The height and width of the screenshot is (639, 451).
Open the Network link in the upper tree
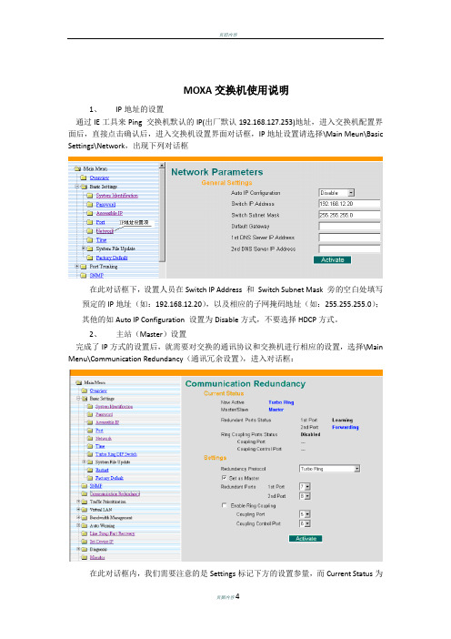click(105, 231)
